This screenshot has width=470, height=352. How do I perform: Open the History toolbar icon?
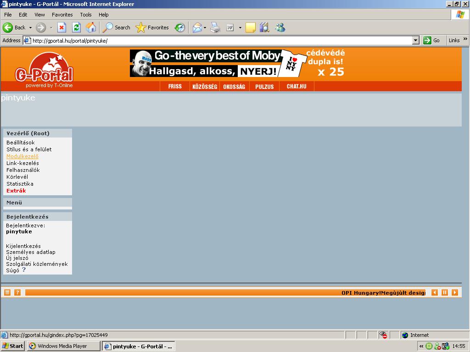[x=179, y=27]
